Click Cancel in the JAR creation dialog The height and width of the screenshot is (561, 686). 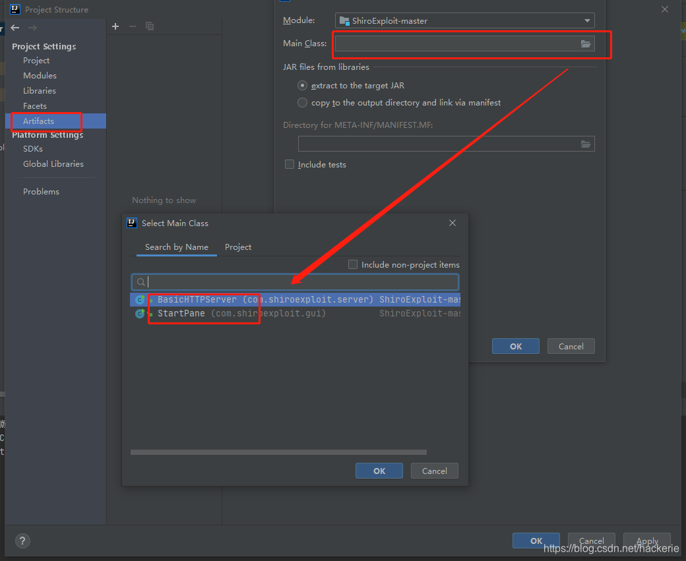coord(571,346)
